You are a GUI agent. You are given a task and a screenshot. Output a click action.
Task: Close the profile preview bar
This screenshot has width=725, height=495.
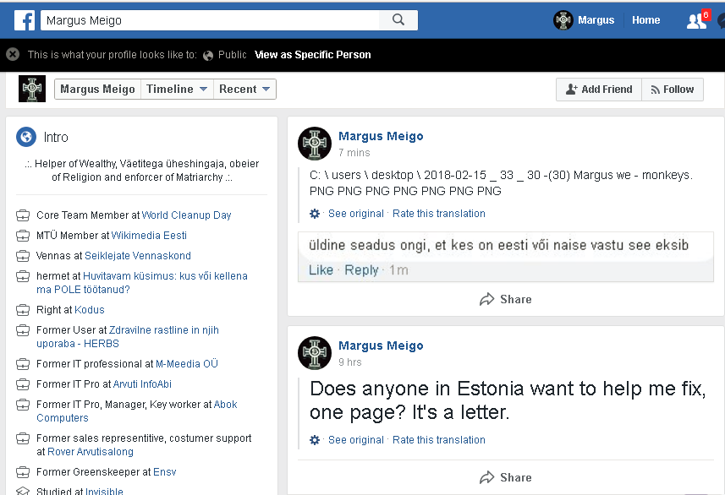[13, 55]
